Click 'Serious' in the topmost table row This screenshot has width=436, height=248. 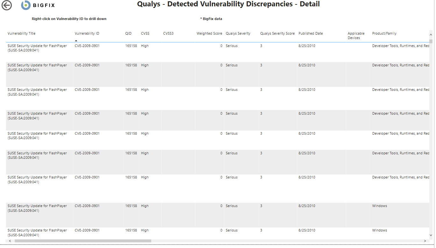tap(232, 46)
